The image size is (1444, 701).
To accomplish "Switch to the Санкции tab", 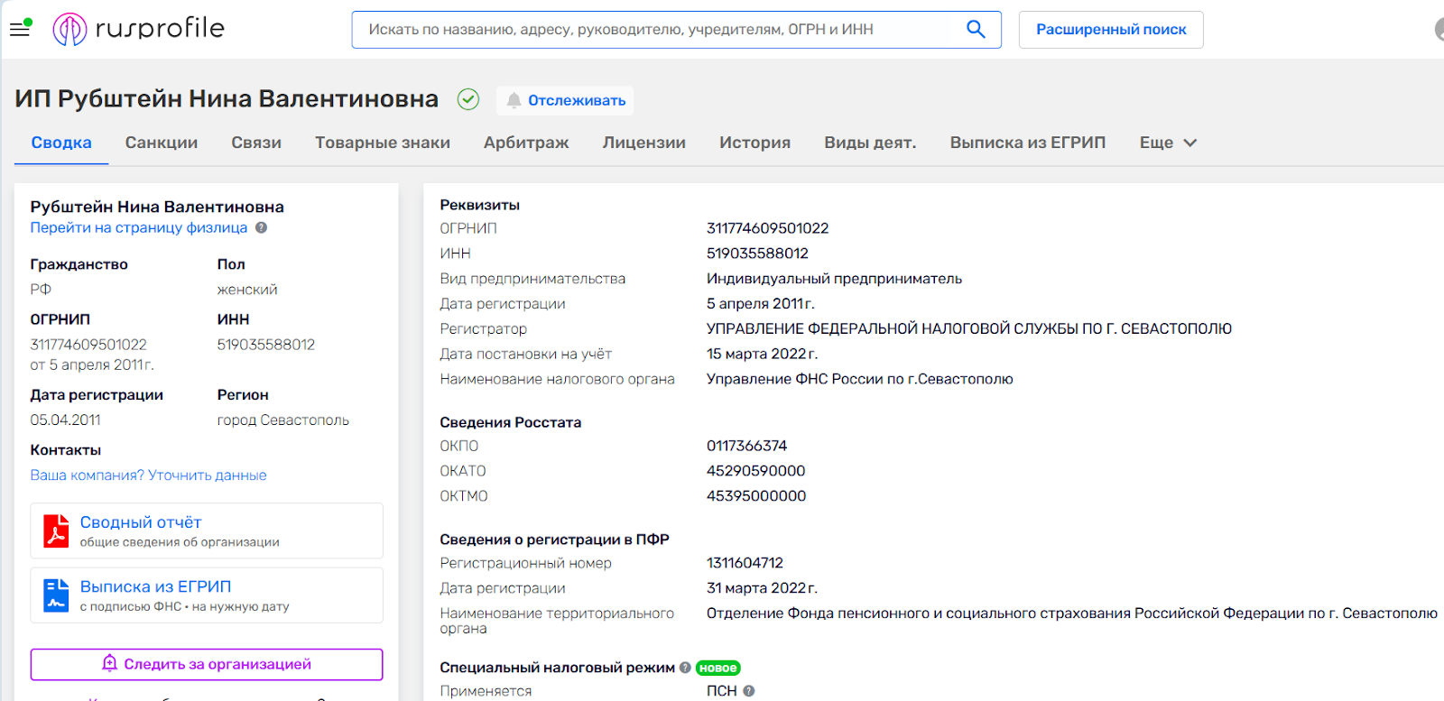I will (x=162, y=143).
